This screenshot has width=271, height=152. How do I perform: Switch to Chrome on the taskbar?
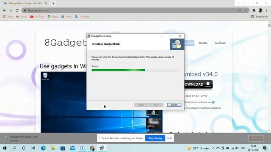92,148
